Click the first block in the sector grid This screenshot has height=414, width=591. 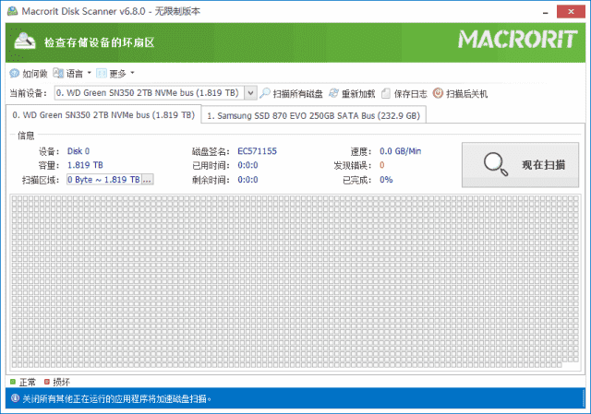click(14, 199)
